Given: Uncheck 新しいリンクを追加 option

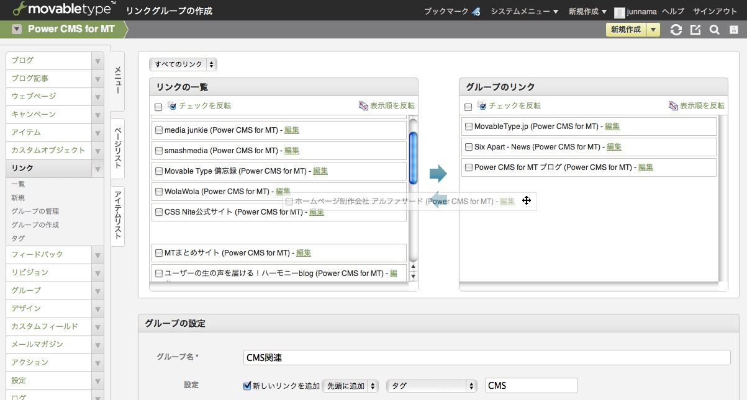Looking at the screenshot, I should point(247,386).
